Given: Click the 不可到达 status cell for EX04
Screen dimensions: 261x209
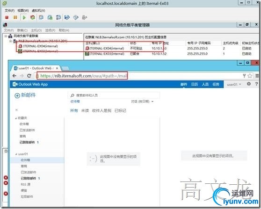Looking at the screenshot, I should pos(136,49).
